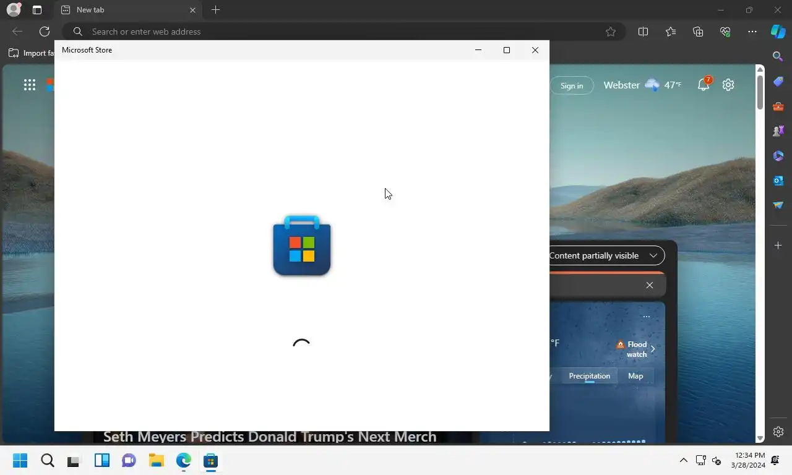The height and width of the screenshot is (475, 792).
Task: Open the Flood watch alert
Action: (635, 349)
